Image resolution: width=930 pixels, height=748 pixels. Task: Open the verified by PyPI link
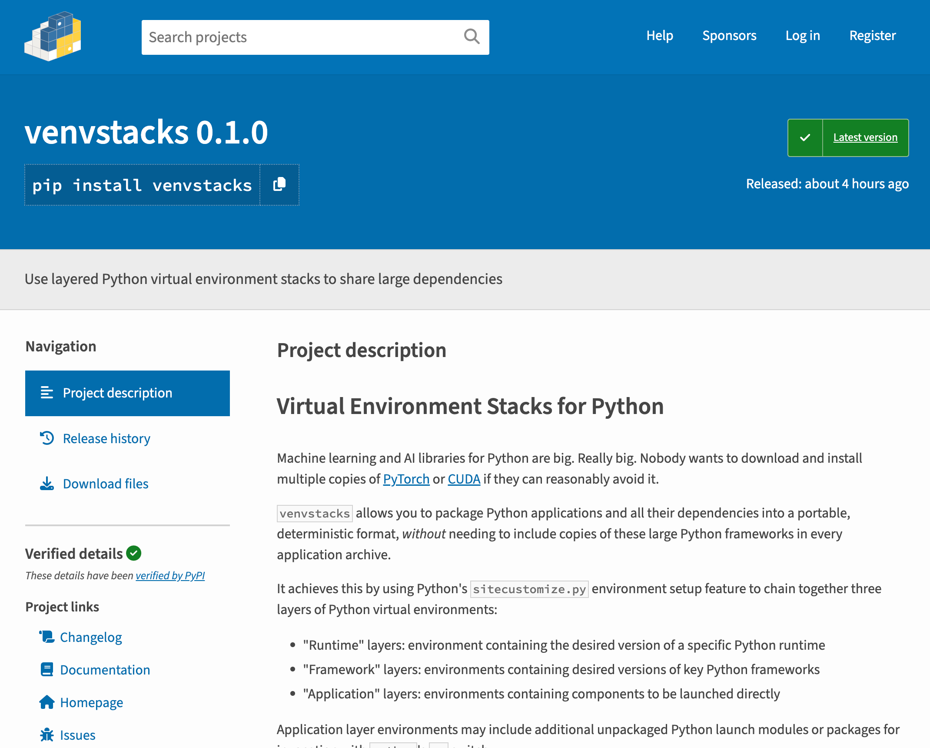[170, 575]
